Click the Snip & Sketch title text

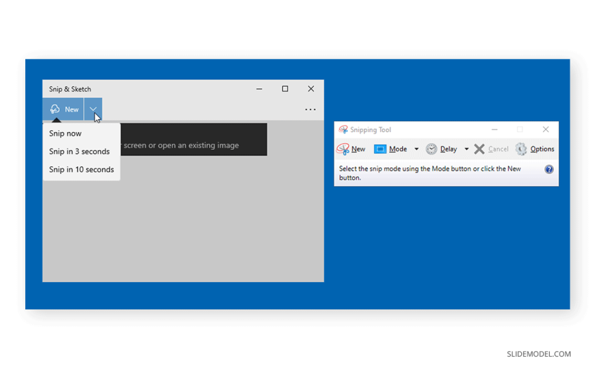pyautogui.click(x=70, y=89)
